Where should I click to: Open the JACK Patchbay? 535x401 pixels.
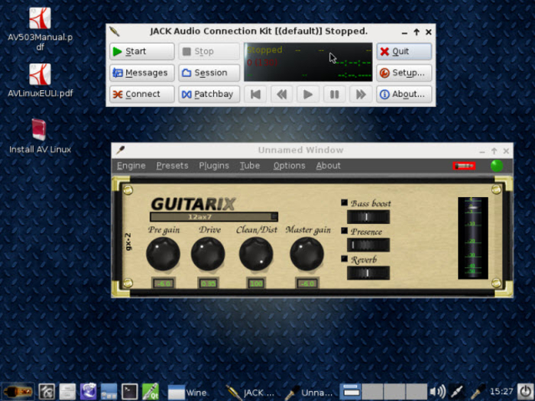coord(209,95)
